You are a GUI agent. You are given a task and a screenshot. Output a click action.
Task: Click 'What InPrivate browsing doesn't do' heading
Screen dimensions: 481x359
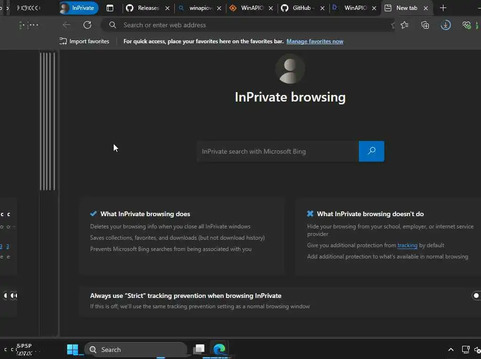(370, 214)
